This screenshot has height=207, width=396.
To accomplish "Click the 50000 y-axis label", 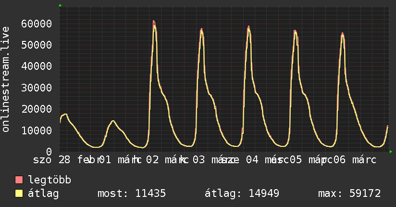I will pyautogui.click(x=37, y=45).
